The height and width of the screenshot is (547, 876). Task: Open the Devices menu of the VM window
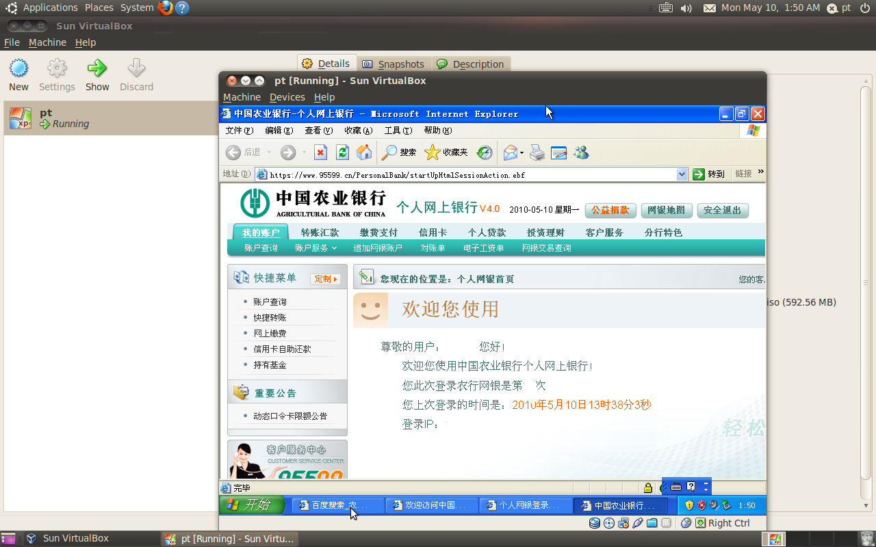point(287,97)
